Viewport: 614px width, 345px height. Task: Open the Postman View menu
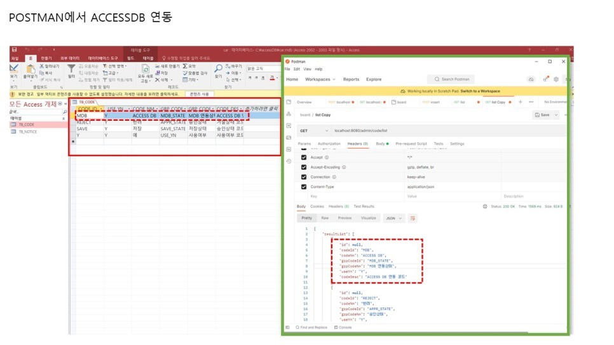[308, 69]
